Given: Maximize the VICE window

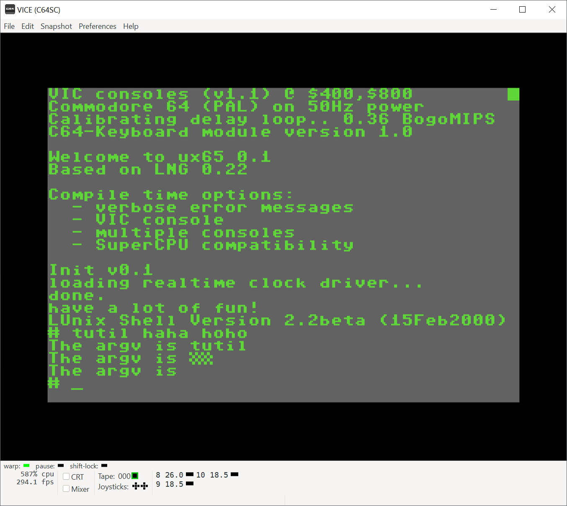Looking at the screenshot, I should click(522, 10).
